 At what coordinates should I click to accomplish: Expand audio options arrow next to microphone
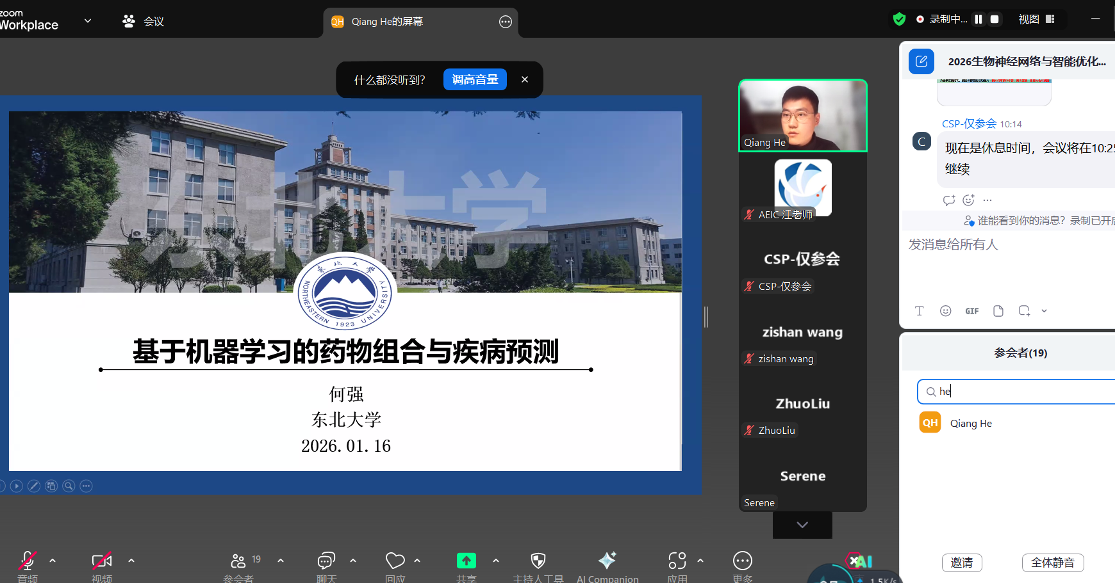click(53, 561)
